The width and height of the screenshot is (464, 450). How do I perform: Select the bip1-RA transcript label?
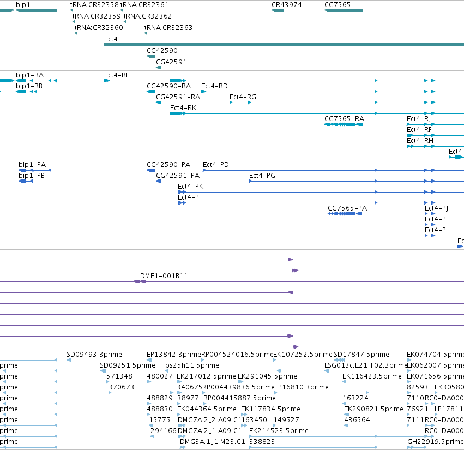(x=29, y=75)
